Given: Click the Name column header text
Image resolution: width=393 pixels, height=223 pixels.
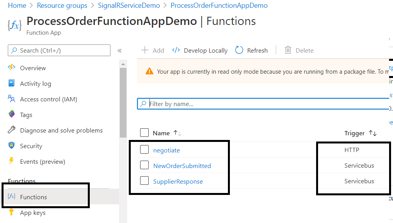Looking at the screenshot, I should pos(161,133).
